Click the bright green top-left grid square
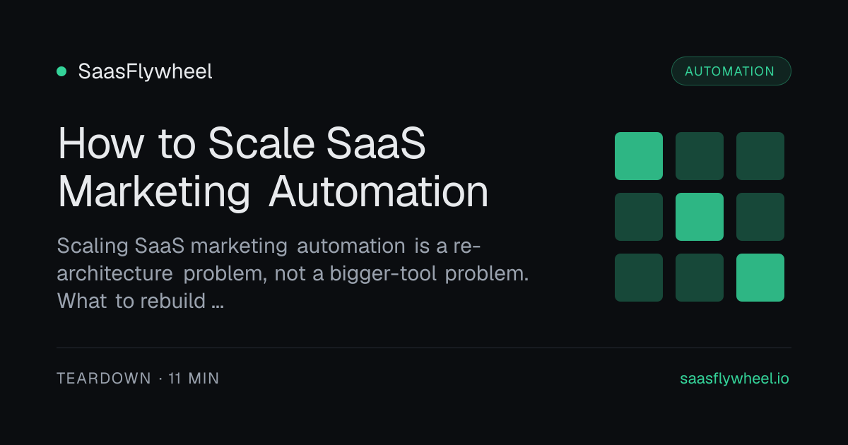 639,156
